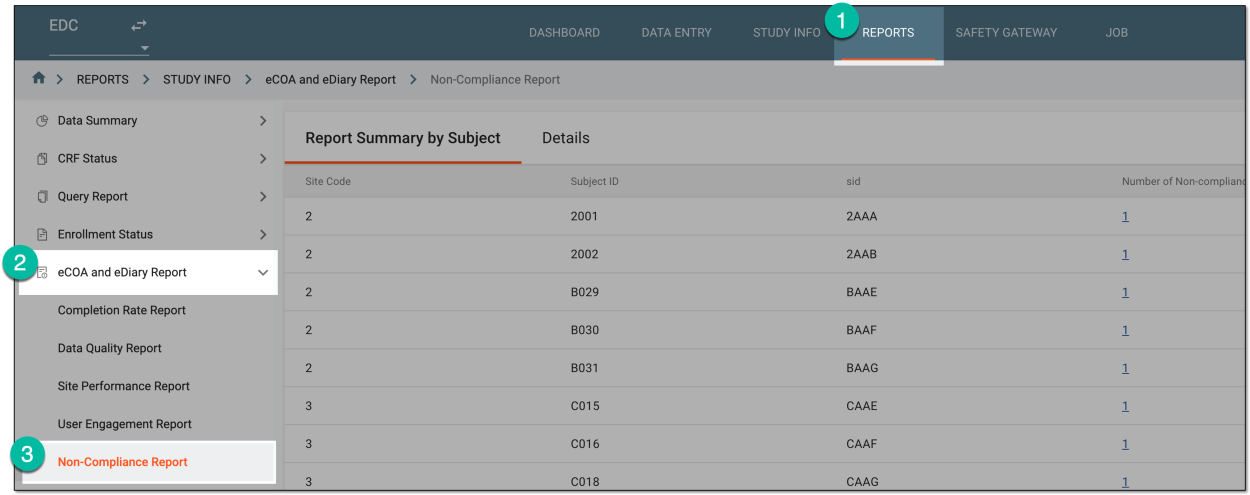This screenshot has width=1250, height=495.
Task: Click subject ID cell 2001
Action: click(584, 216)
